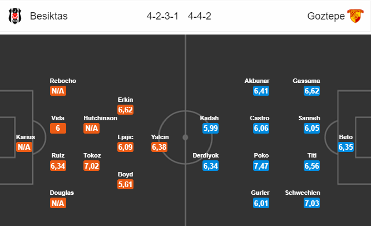Click Erkin's 6,62 rating badge

pos(125,110)
